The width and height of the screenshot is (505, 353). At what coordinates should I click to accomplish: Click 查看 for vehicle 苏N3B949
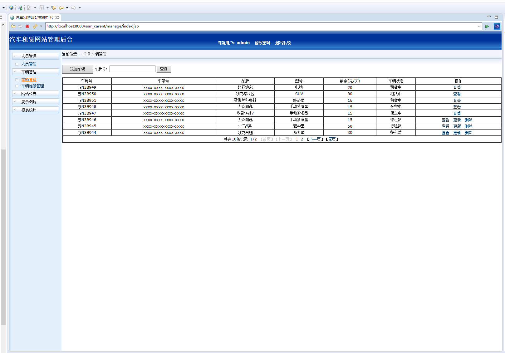457,87
